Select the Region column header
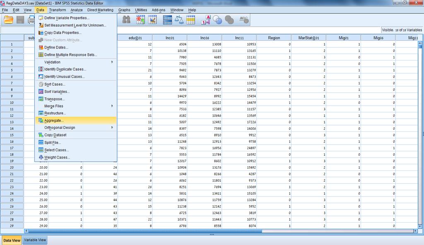This screenshot has width=424, height=245. tap(274, 38)
